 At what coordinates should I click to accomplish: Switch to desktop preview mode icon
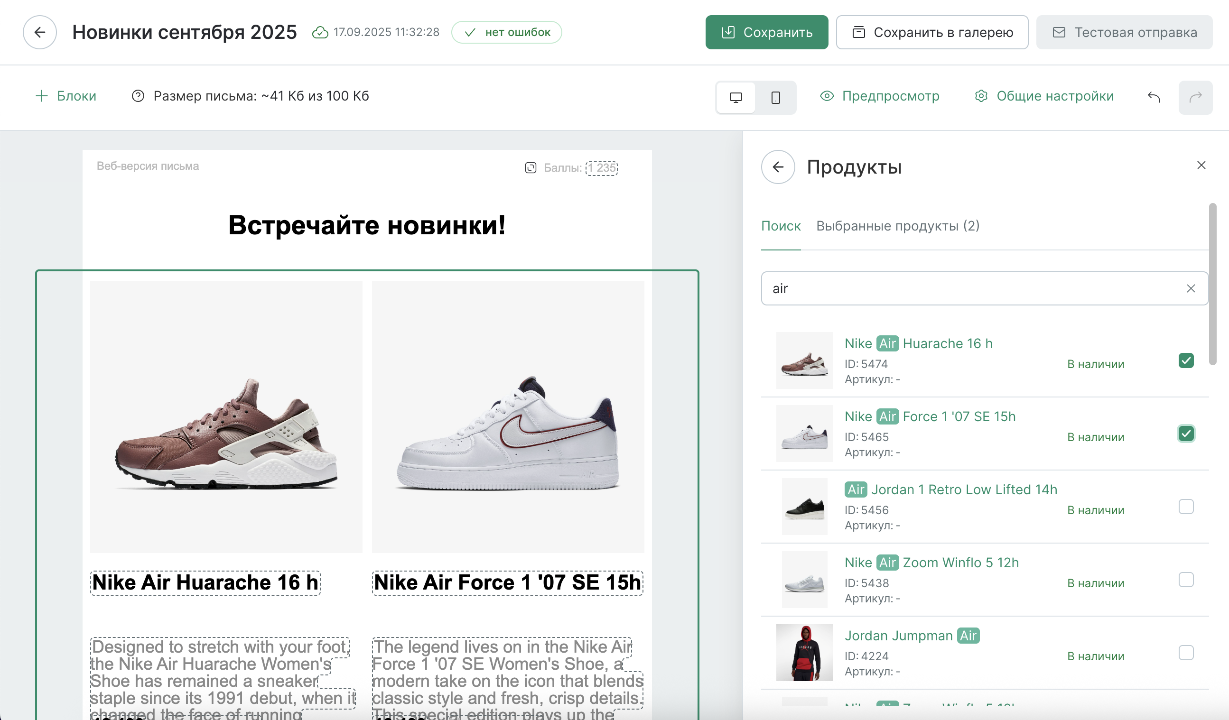736,98
